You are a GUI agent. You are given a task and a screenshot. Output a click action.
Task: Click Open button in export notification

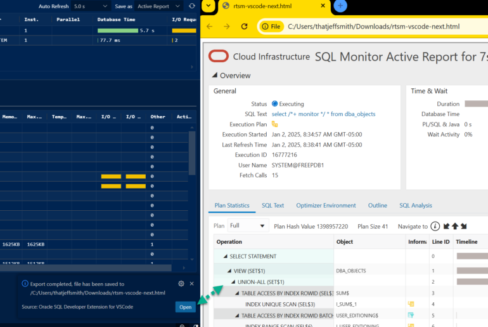[185, 307]
